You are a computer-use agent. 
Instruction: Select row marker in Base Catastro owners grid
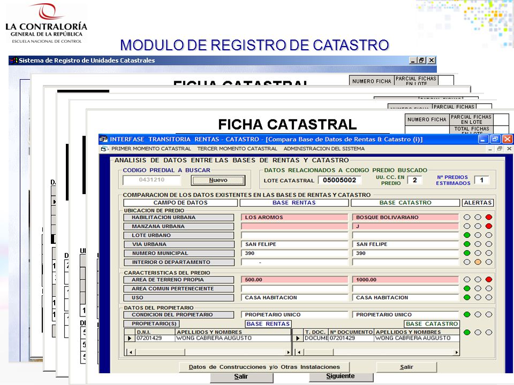point(298,338)
